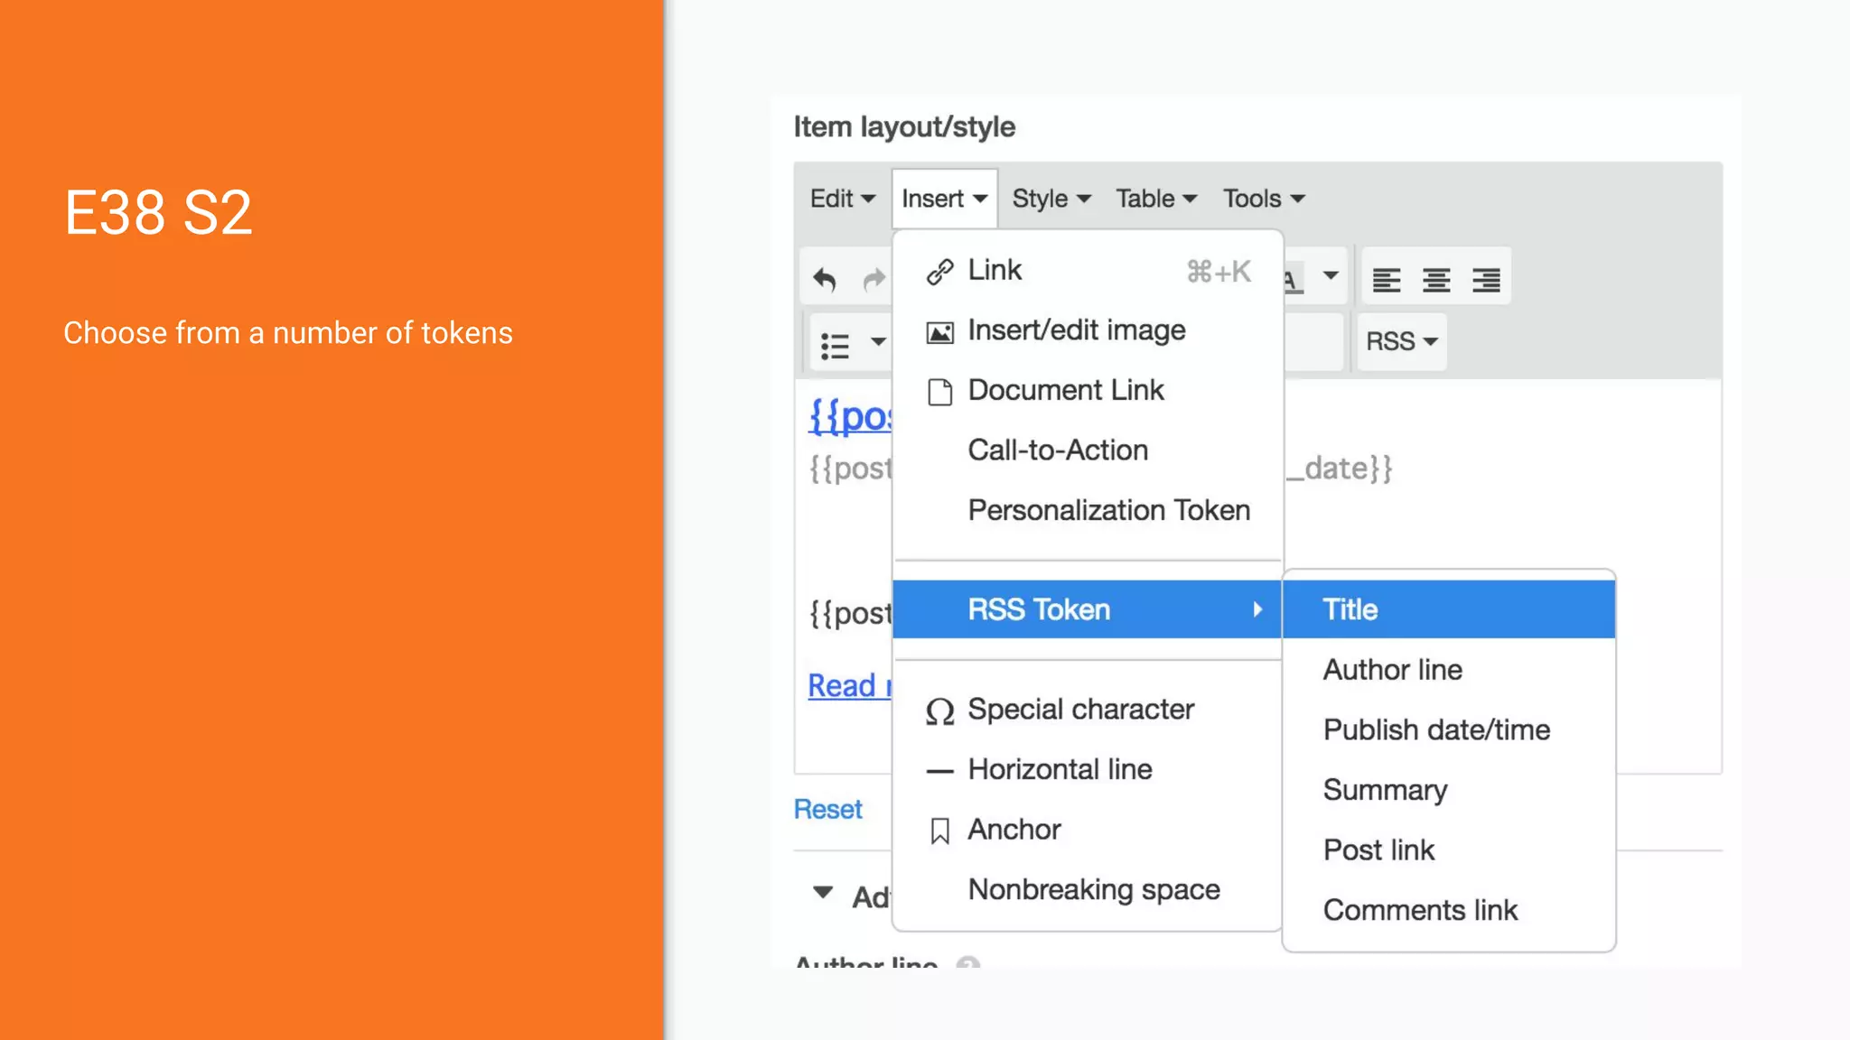1850x1040 pixels.
Task: Align text right in toolbar
Action: point(1485,280)
